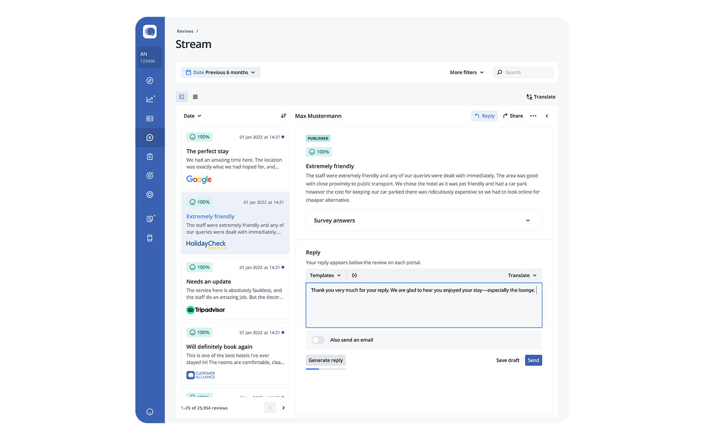Viewport: 705px width, 440px height.
Task: Open the AN 123456 account switcher
Action: point(150,57)
